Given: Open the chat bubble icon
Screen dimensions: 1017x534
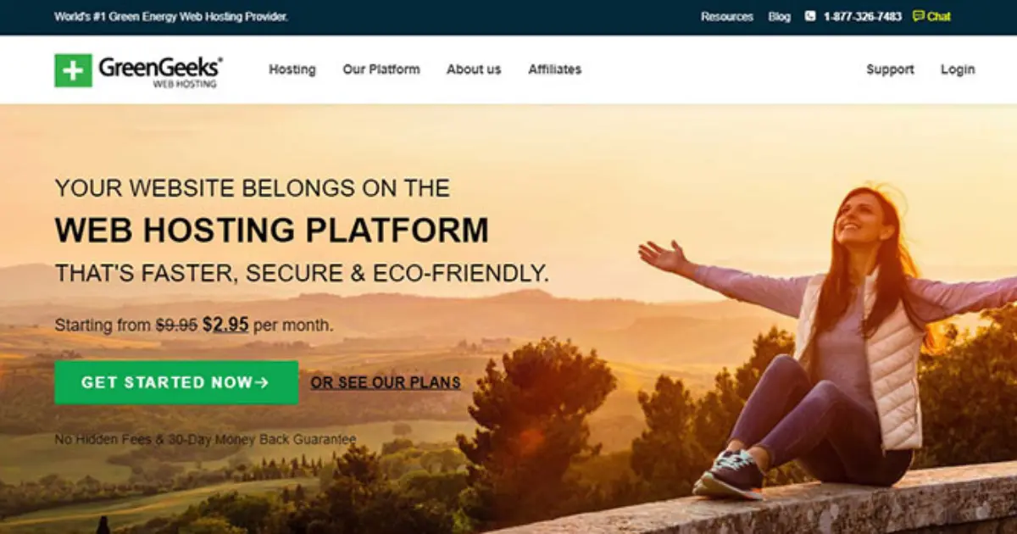Looking at the screenshot, I should pyautogui.click(x=918, y=16).
